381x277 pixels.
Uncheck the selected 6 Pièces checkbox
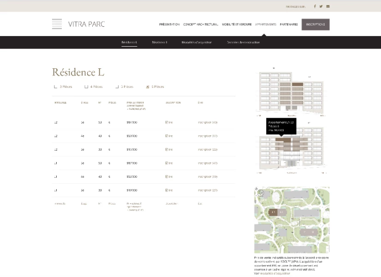[x=148, y=87]
